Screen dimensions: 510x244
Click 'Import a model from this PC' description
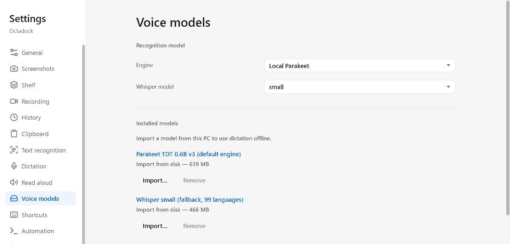pos(204,138)
